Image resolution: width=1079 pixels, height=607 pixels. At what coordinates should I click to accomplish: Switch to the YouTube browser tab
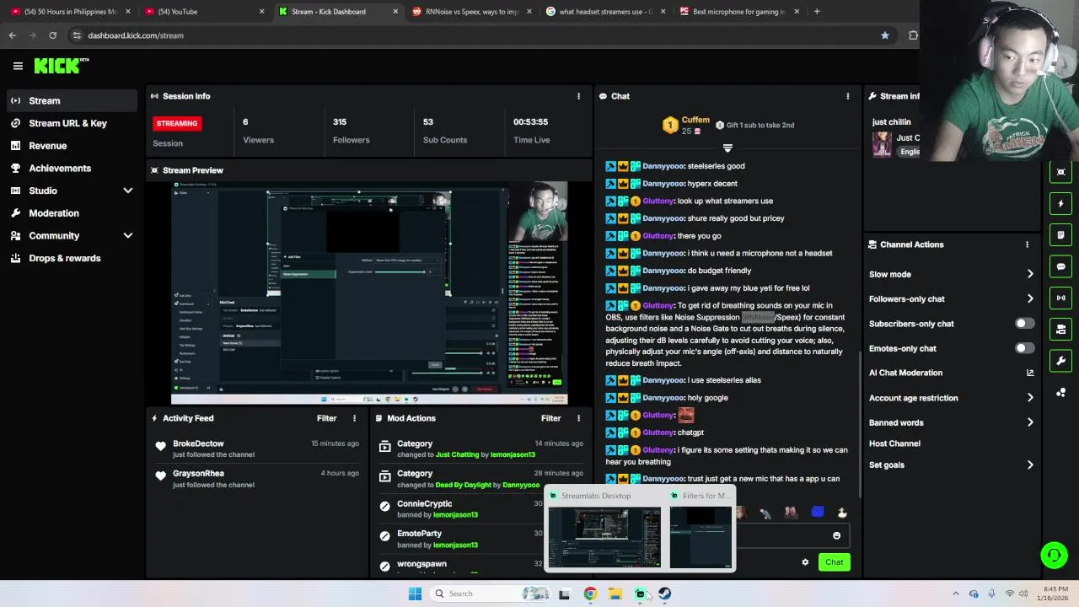point(202,12)
